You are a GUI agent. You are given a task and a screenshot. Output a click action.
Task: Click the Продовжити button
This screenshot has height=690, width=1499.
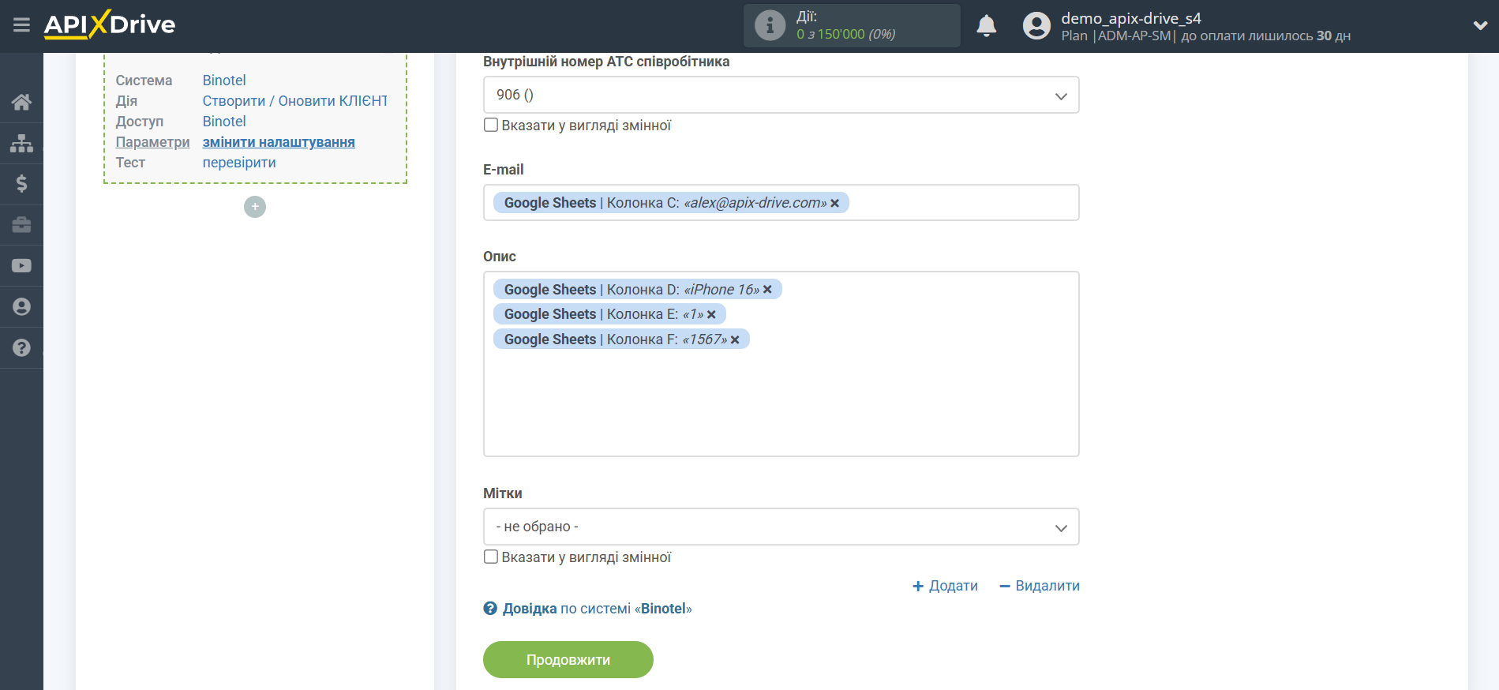(568, 659)
